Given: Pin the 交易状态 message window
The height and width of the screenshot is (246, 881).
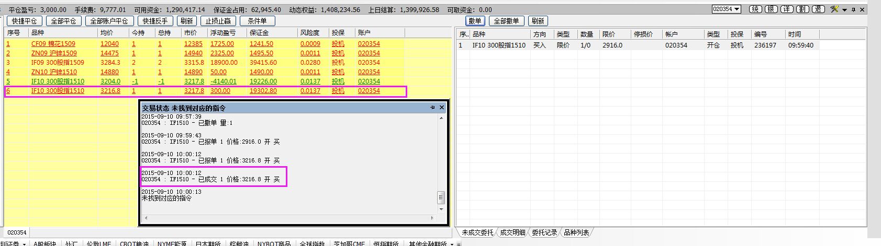Looking at the screenshot, I should (432, 108).
